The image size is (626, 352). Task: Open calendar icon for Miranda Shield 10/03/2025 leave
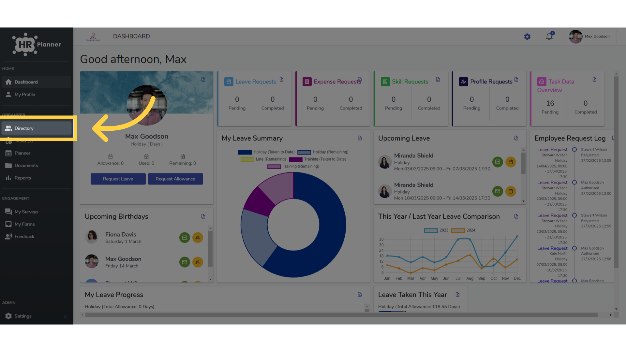511,191
